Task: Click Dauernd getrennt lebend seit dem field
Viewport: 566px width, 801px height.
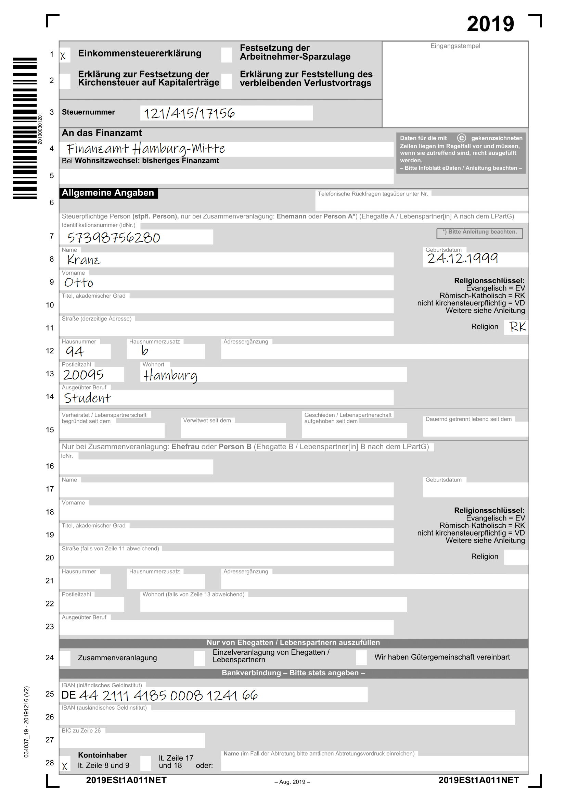Action: point(476,429)
